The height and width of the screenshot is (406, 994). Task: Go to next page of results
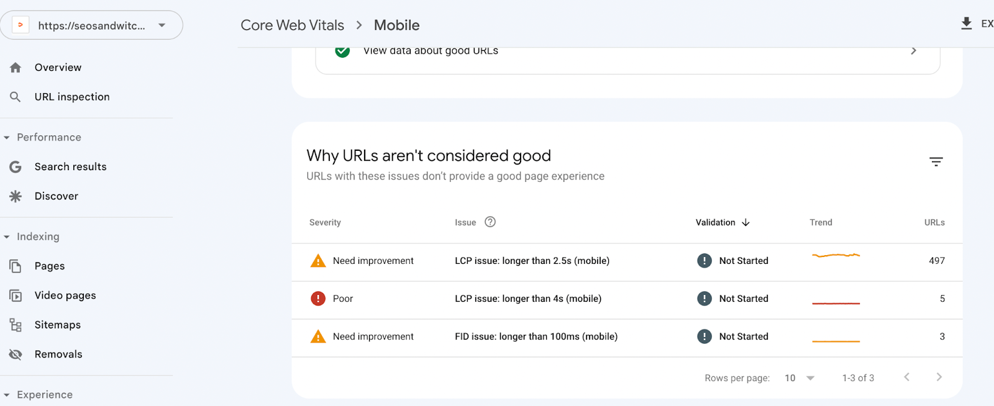tap(939, 377)
